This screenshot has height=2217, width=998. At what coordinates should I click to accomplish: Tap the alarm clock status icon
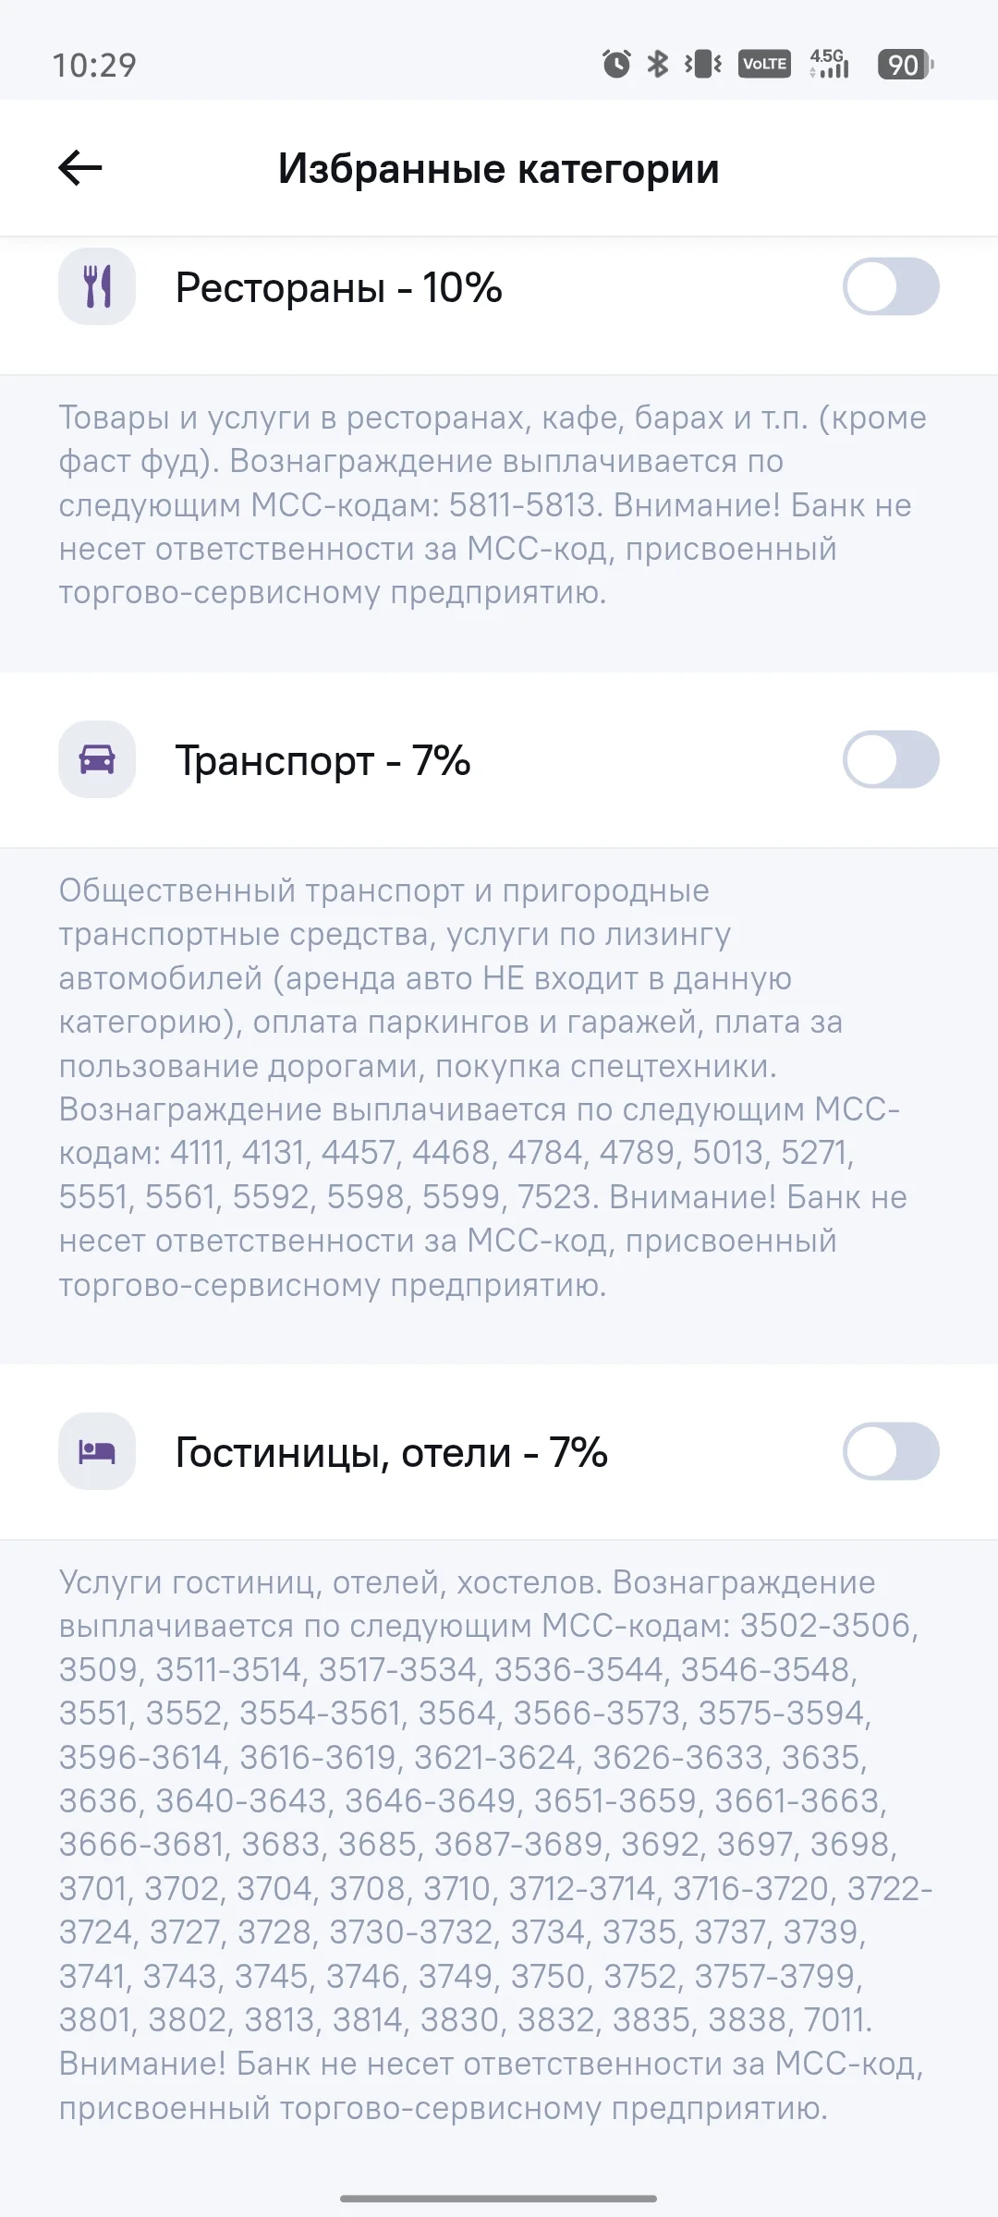[616, 64]
